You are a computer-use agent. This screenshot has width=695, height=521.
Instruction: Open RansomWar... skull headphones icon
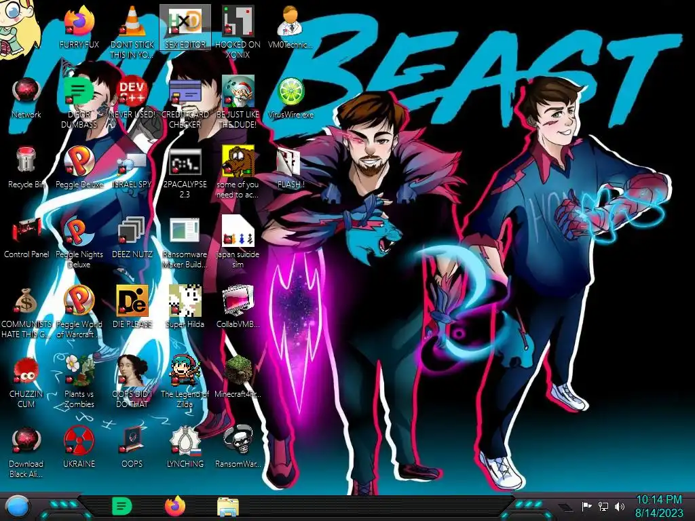point(238,440)
